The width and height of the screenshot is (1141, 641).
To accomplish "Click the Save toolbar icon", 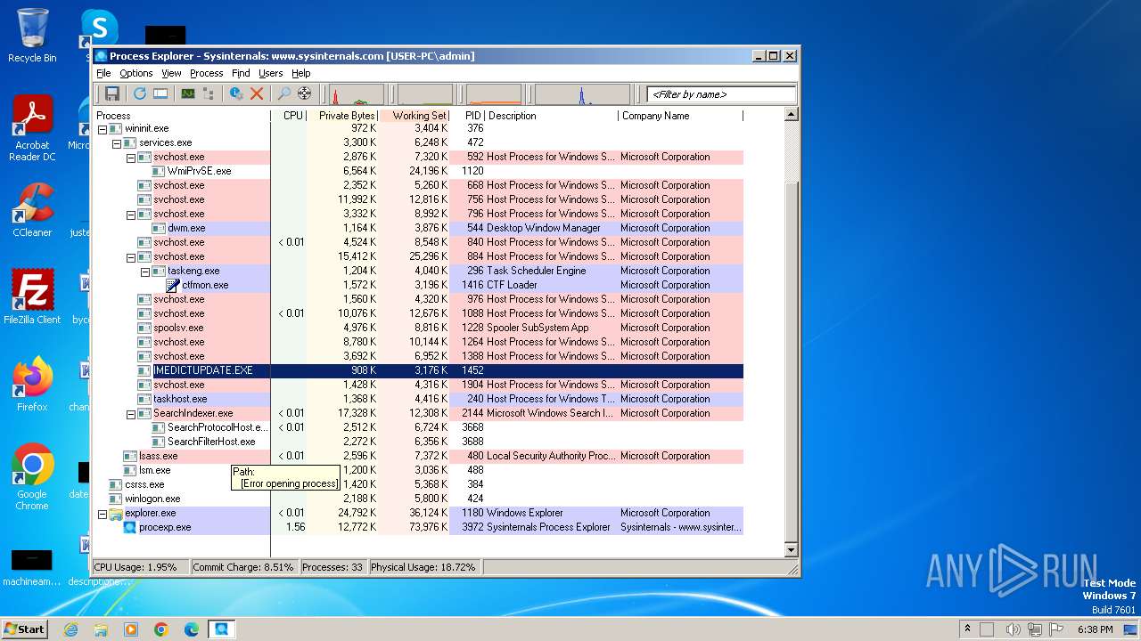I will click(112, 93).
